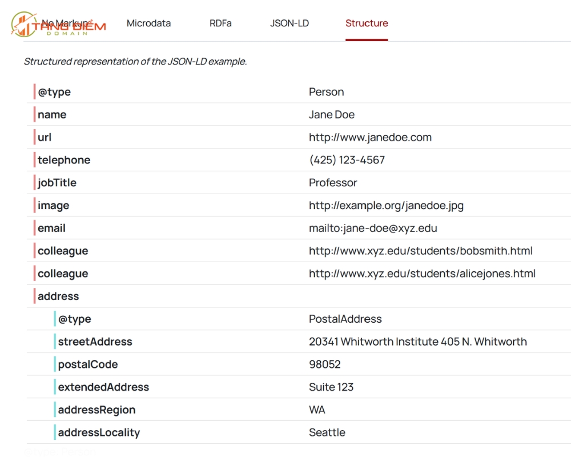Select the RDFa tab
The image size is (571, 457).
point(220,23)
